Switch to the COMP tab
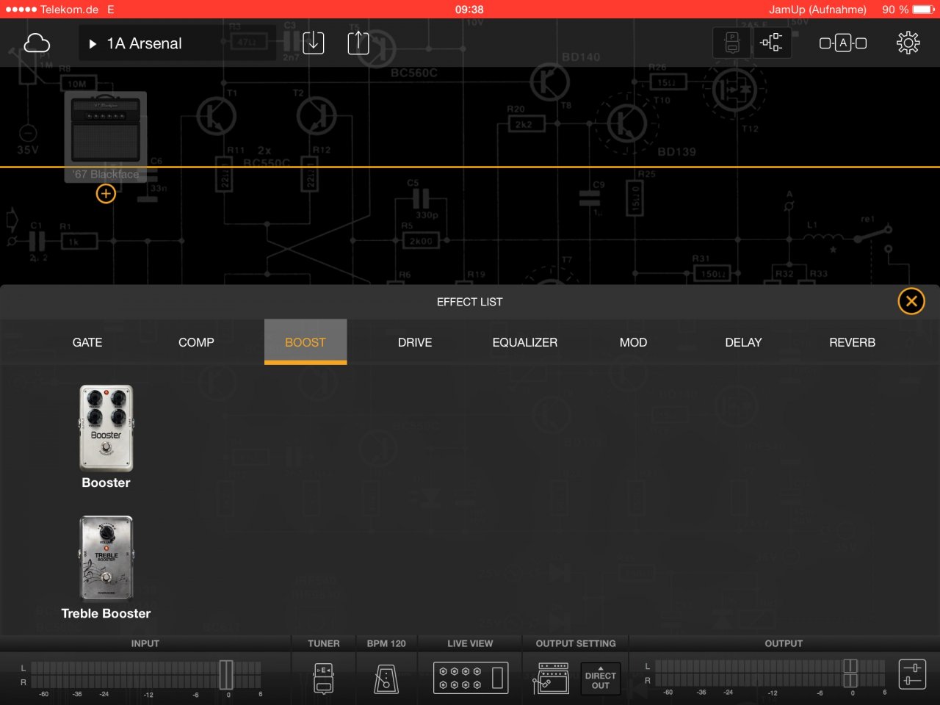The width and height of the screenshot is (940, 705). point(196,342)
